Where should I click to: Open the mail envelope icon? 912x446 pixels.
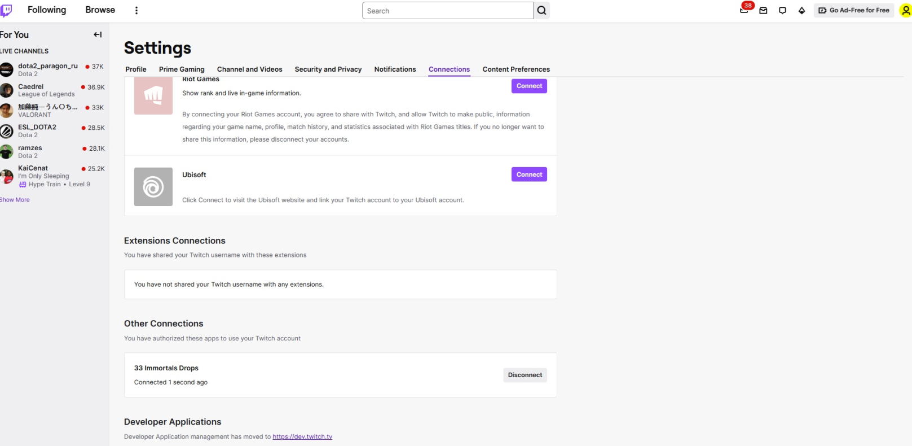(x=763, y=11)
